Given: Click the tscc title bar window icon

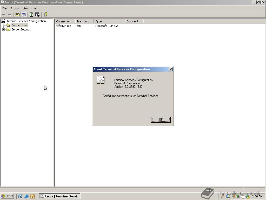Looking at the screenshot, I should (x=2, y=2).
